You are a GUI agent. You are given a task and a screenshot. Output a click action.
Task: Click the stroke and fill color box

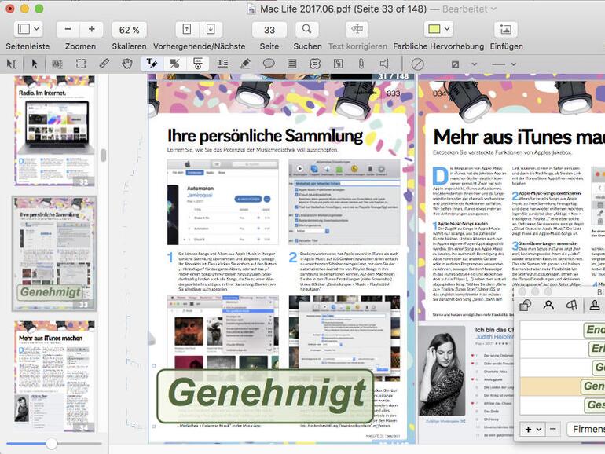[x=455, y=64]
